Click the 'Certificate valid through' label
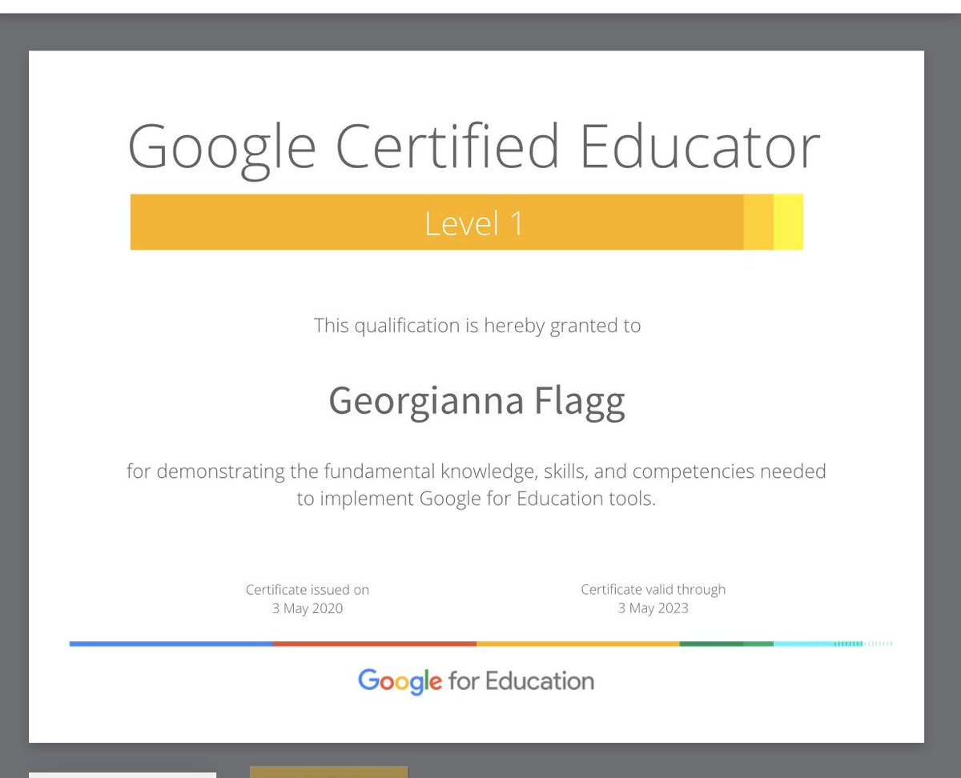The height and width of the screenshot is (778, 961). coord(653,590)
